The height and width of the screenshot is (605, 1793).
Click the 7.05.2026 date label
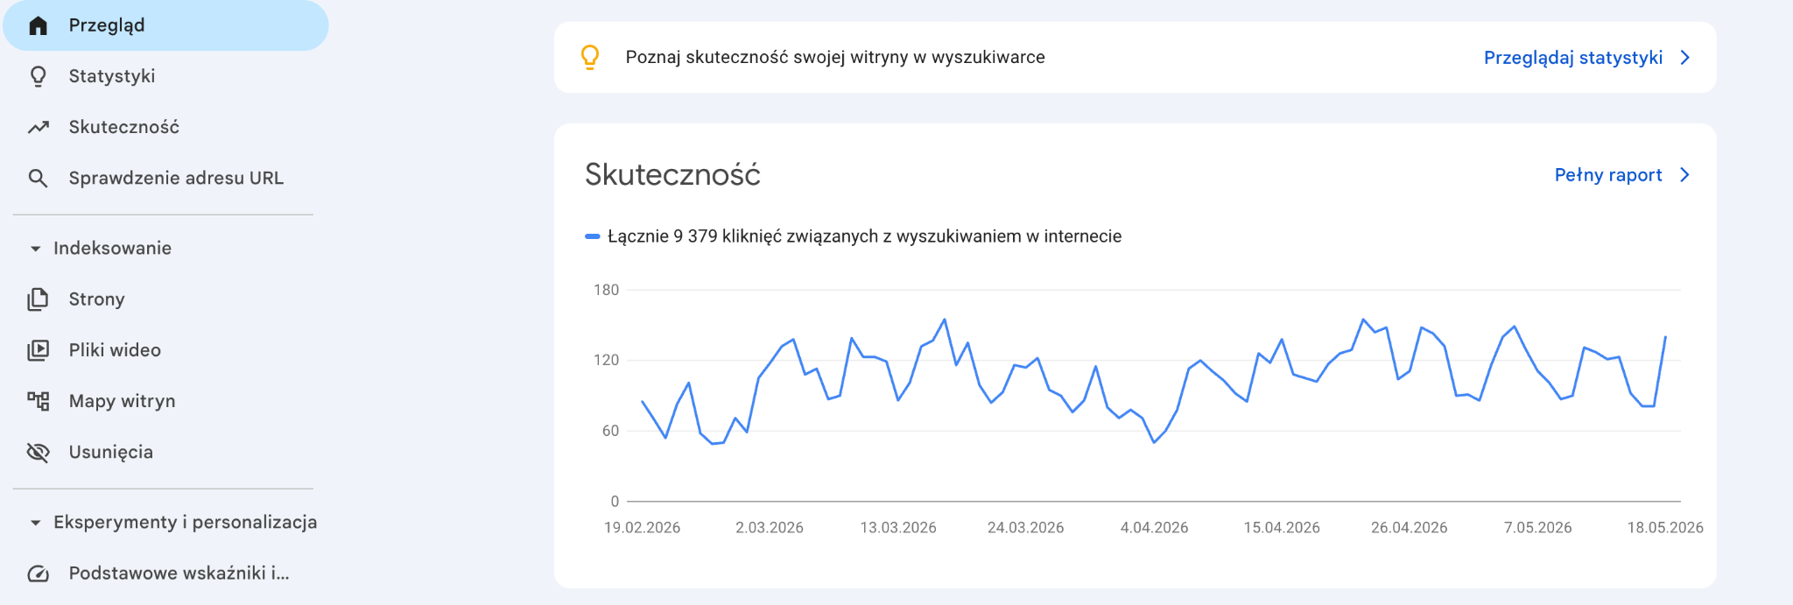click(x=1537, y=528)
